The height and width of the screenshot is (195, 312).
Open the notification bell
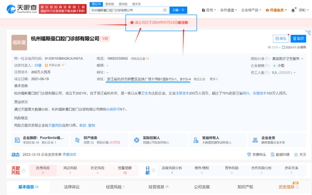[293, 10]
